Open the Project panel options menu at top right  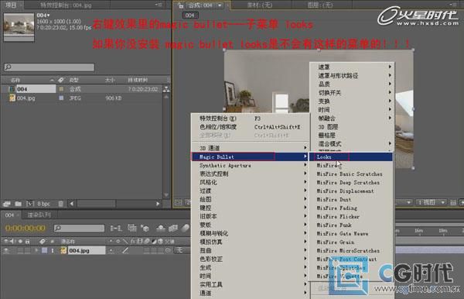pyautogui.click(x=159, y=5)
